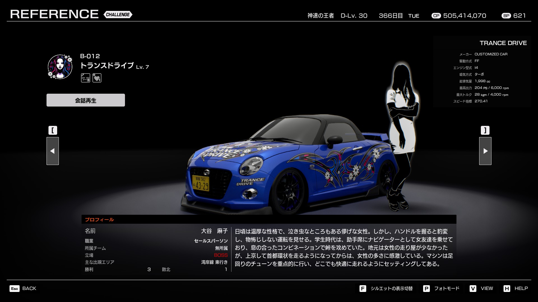Click the heart skill icon
Image resolution: width=538 pixels, height=302 pixels.
(97, 78)
